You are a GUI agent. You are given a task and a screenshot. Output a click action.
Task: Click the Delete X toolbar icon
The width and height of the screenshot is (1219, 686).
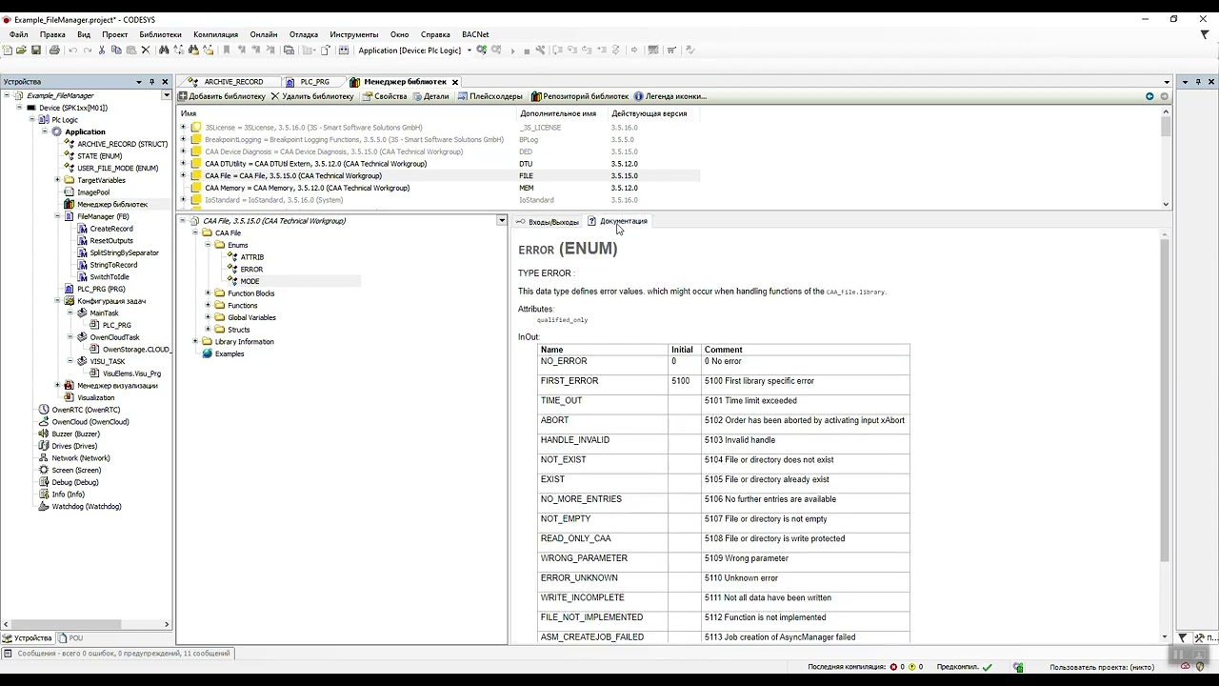tap(146, 50)
